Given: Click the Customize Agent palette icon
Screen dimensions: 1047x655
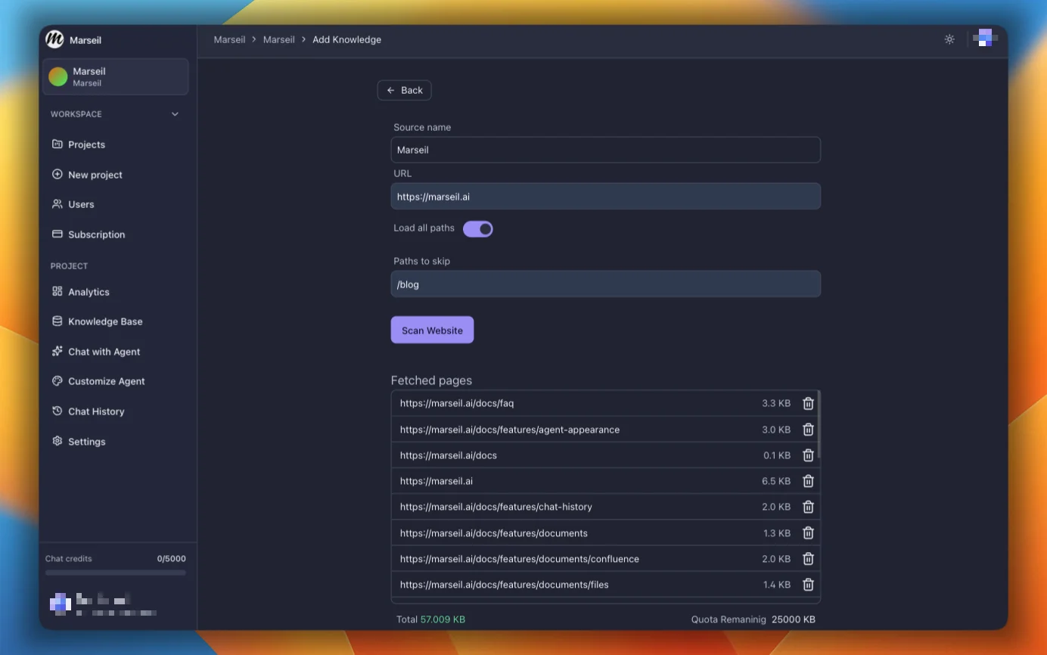Looking at the screenshot, I should point(57,381).
